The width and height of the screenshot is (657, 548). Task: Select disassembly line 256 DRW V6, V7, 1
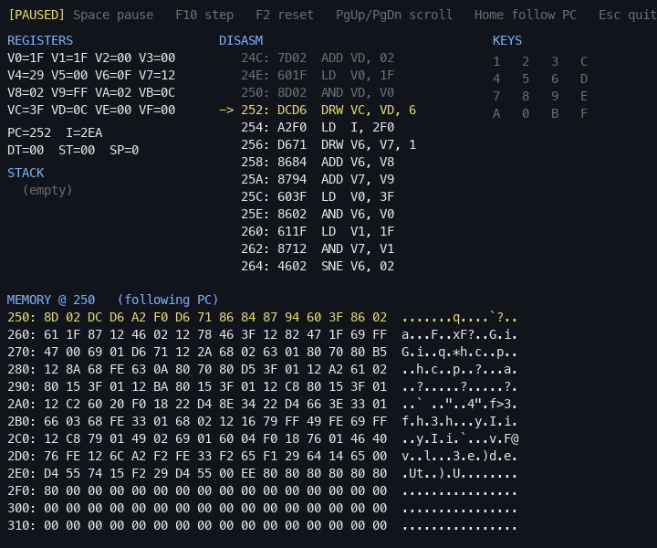click(x=328, y=144)
